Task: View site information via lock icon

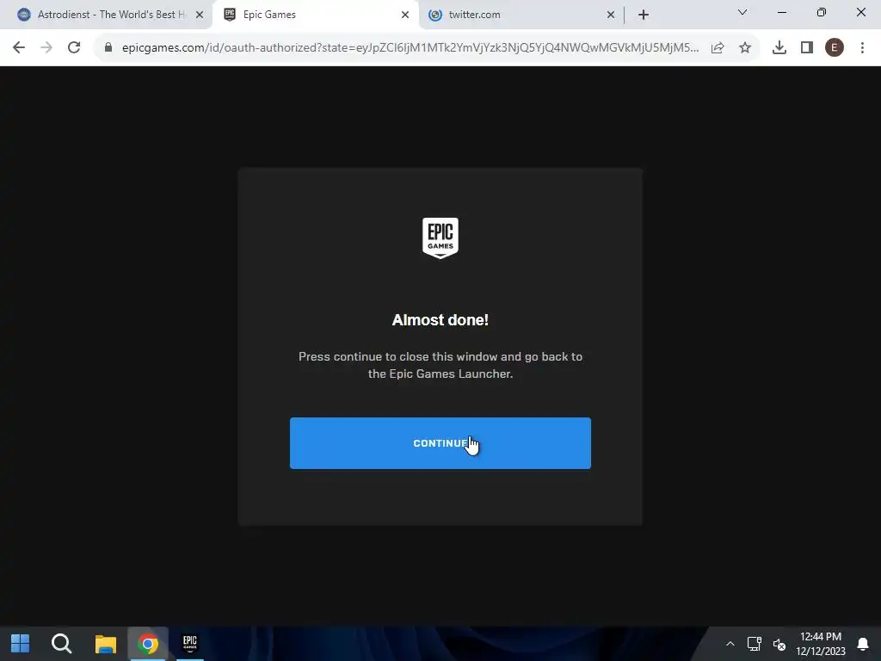Action: [x=108, y=47]
